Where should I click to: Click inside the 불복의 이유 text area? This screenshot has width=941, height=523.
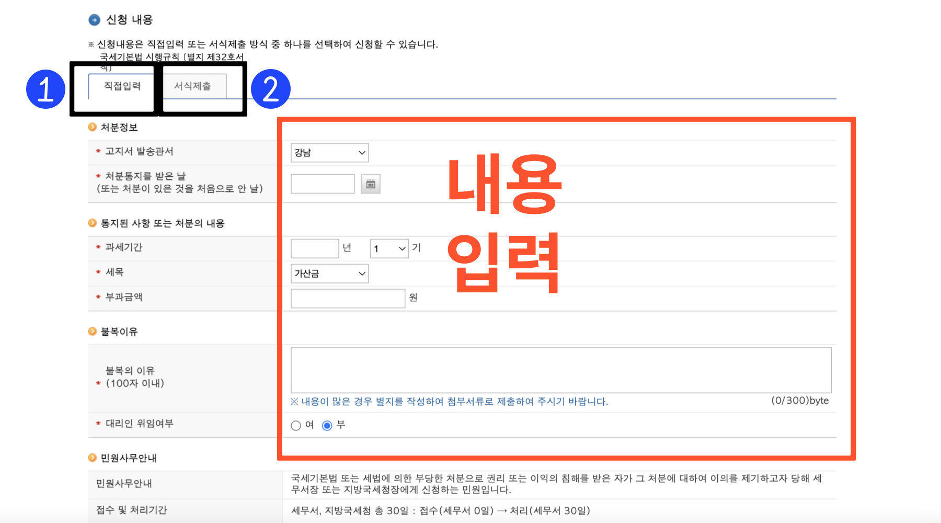[x=559, y=370]
